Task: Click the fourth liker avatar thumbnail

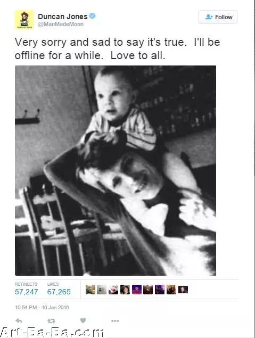Action: coord(125,290)
